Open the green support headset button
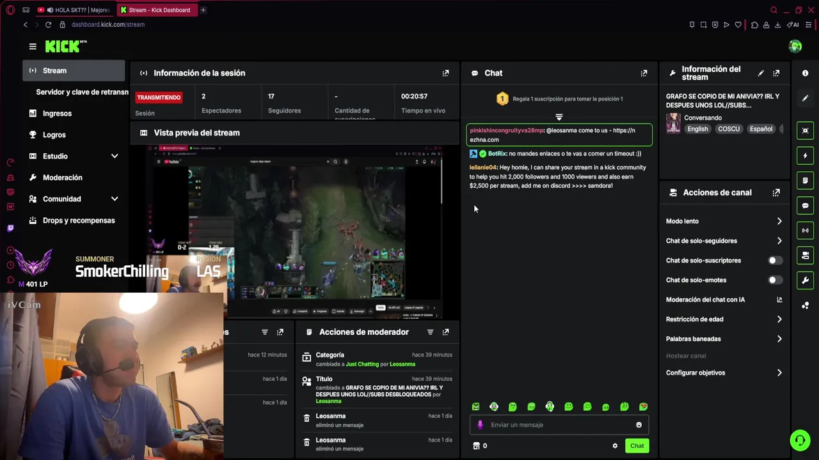Screen dimensions: 819x460 click(800, 440)
